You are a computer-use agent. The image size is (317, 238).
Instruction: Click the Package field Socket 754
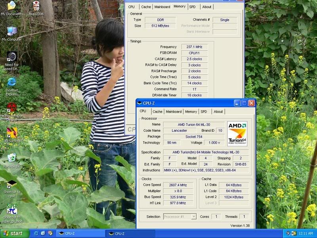tap(194, 137)
